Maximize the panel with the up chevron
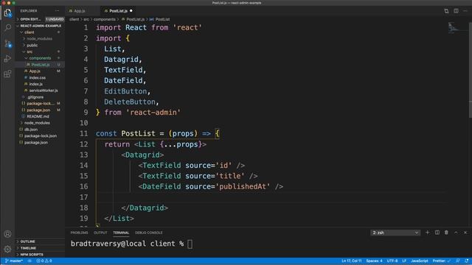This screenshot has width=472, height=265. tap(456, 233)
